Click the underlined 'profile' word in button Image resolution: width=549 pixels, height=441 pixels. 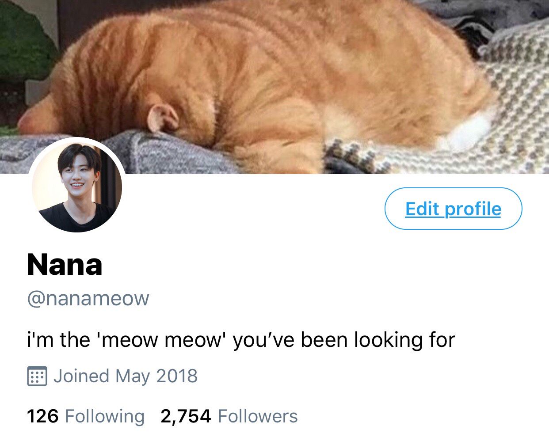[x=473, y=209]
